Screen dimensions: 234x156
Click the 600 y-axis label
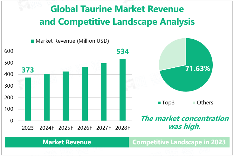pyautogui.click(x=9, y=51)
